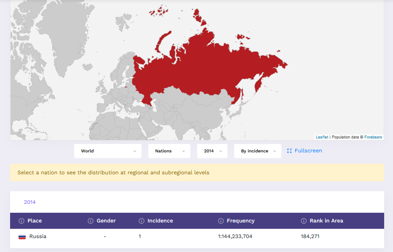
Task: Open the World region dropdown
Action: tap(108, 151)
